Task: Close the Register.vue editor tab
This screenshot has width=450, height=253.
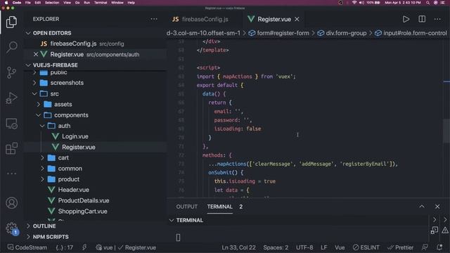Action: tap(297, 19)
